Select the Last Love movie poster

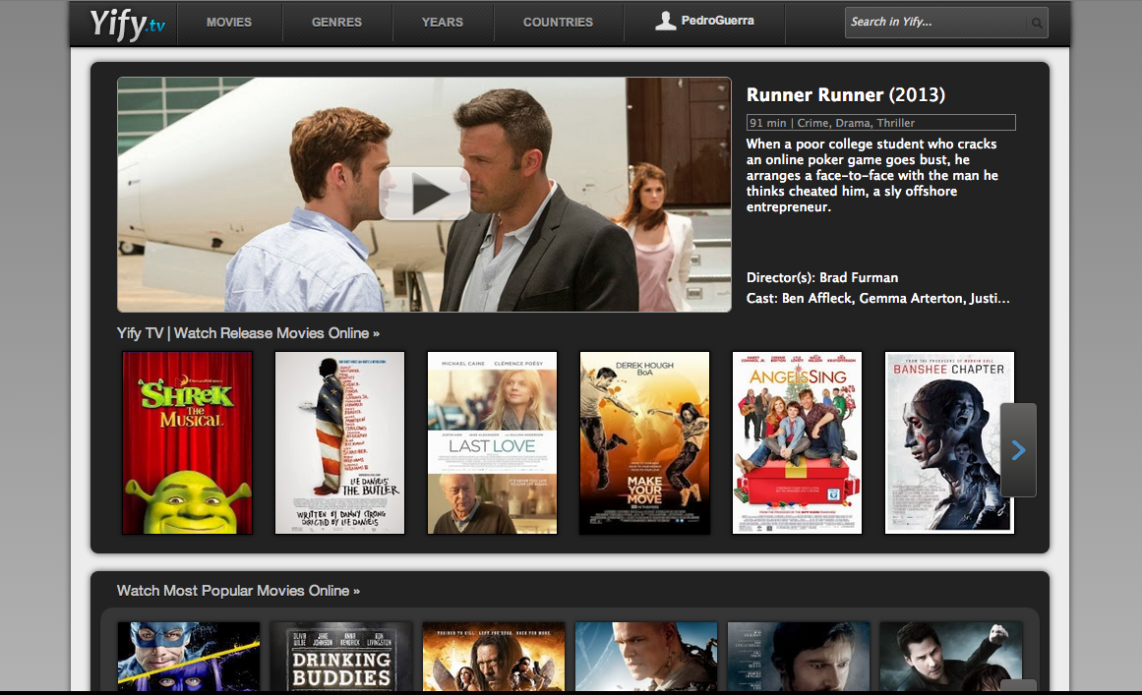pyautogui.click(x=493, y=442)
